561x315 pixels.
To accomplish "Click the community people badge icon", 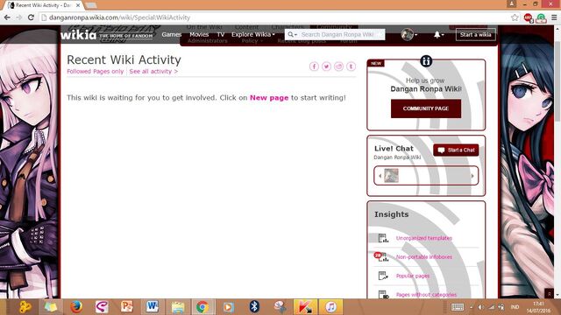I will 426,61.
